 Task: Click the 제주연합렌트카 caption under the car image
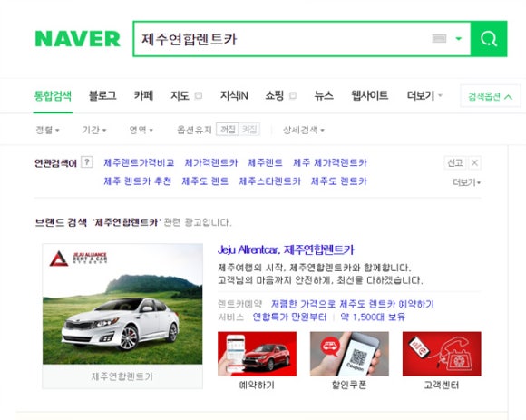[122, 376]
